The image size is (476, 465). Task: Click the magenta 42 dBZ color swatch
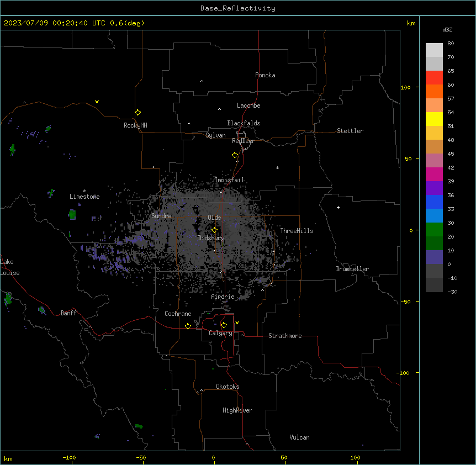point(434,174)
